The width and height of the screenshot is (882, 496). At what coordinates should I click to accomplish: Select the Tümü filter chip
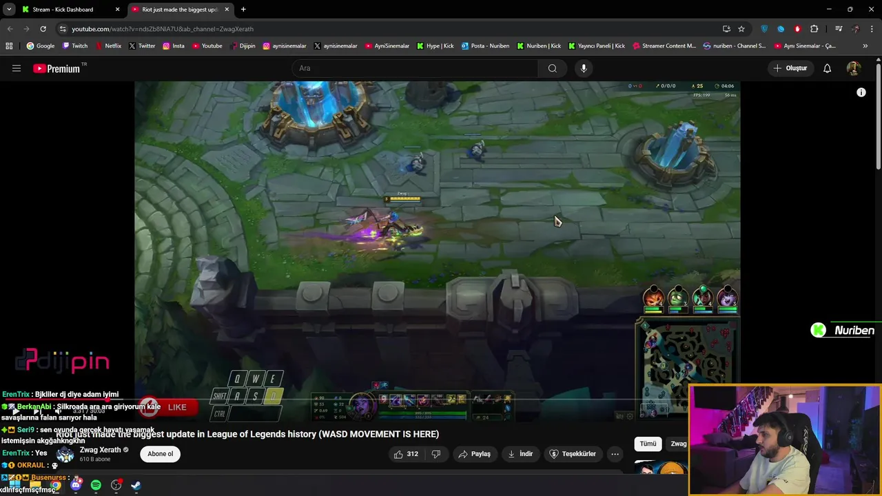648,444
